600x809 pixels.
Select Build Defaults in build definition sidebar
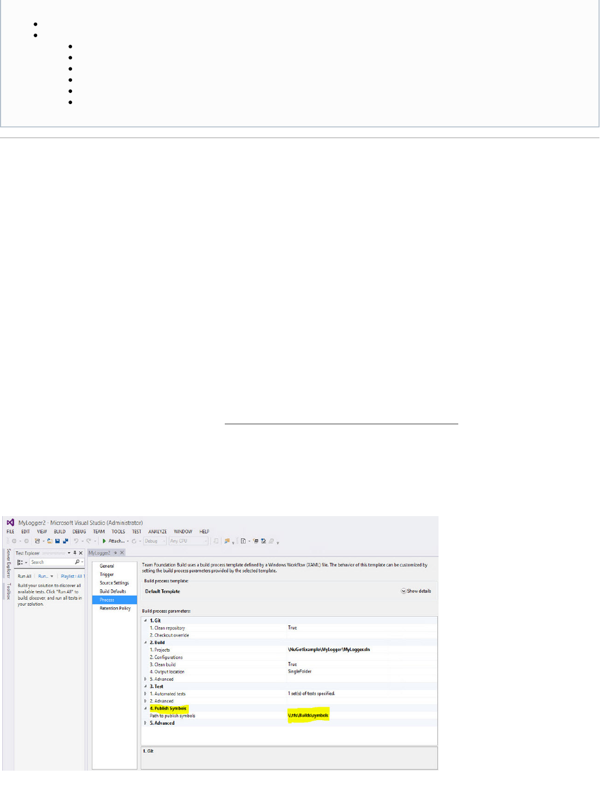113,591
